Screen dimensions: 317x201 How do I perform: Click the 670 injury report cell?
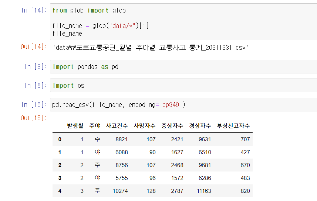[x=245, y=165]
